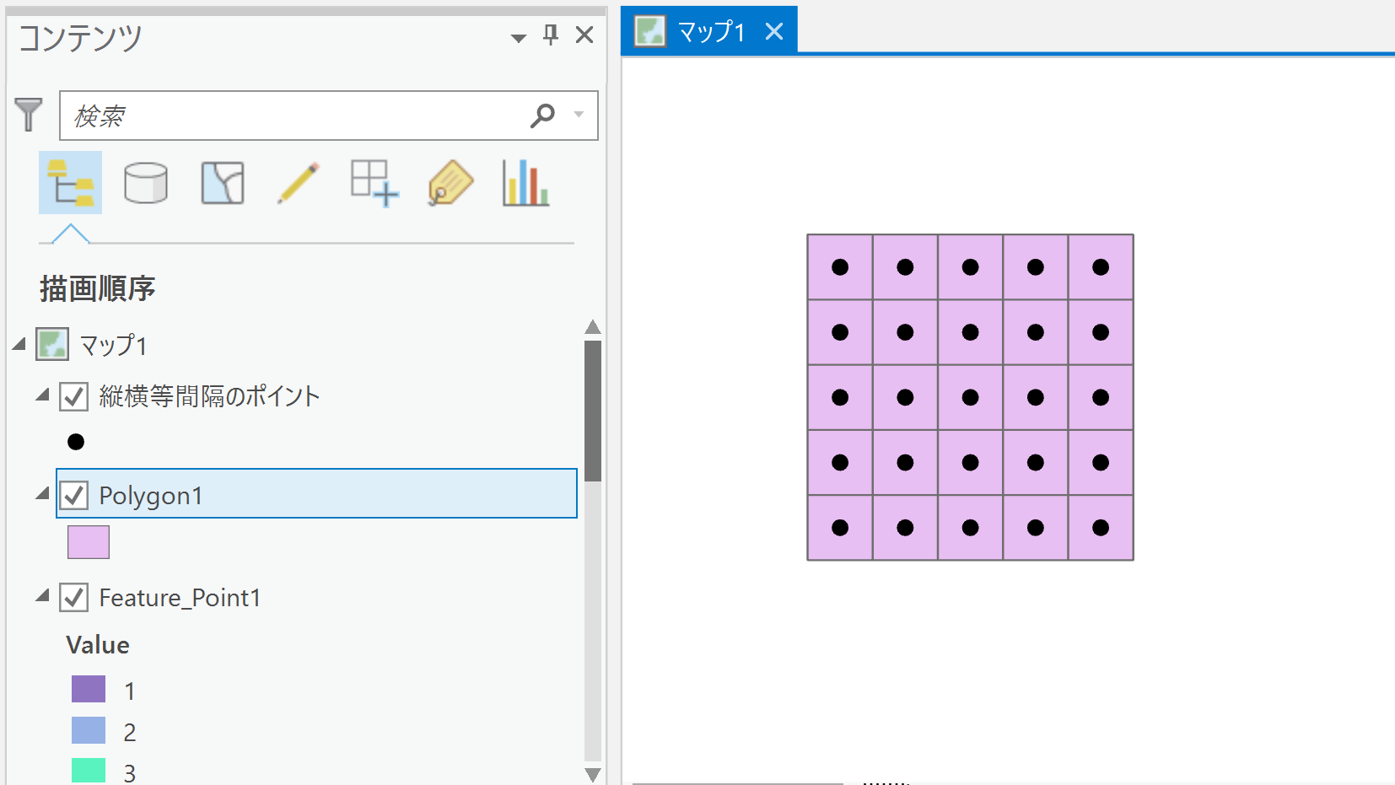
Task: Collapse the Feature_Point1 layer legend
Action: pos(43,595)
